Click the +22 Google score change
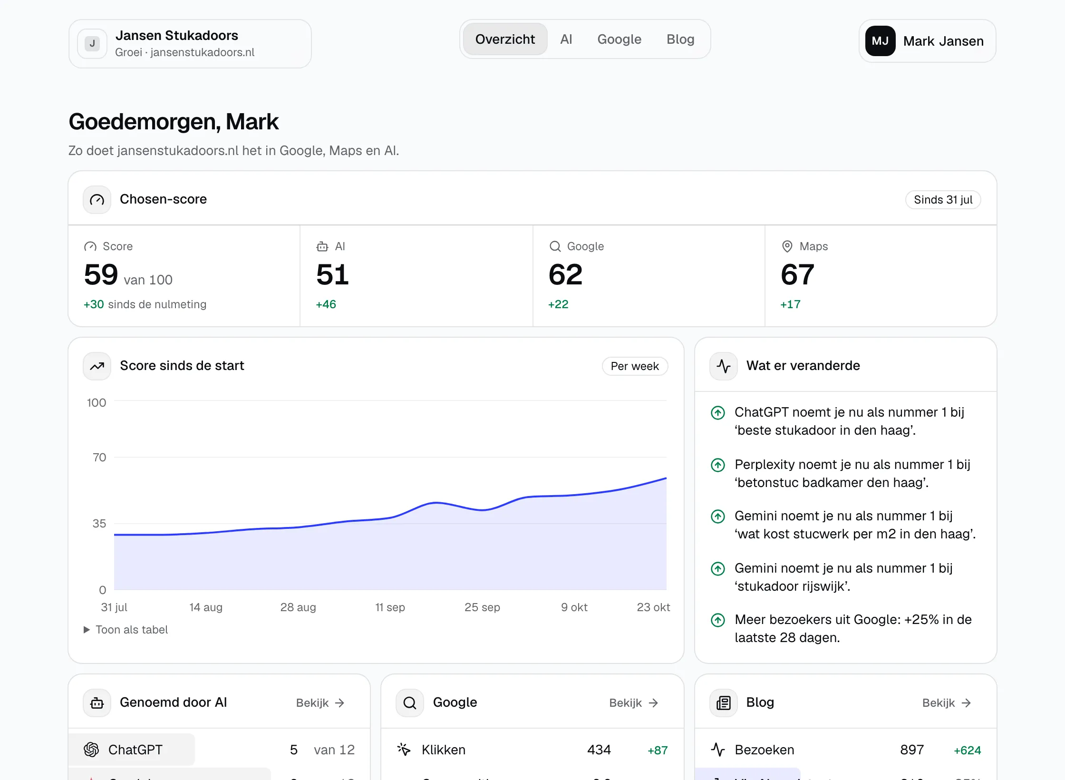 [558, 304]
